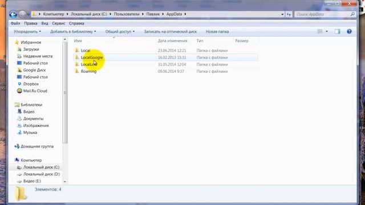
Task: Click the Домашняя группа icon
Action: click(17, 146)
